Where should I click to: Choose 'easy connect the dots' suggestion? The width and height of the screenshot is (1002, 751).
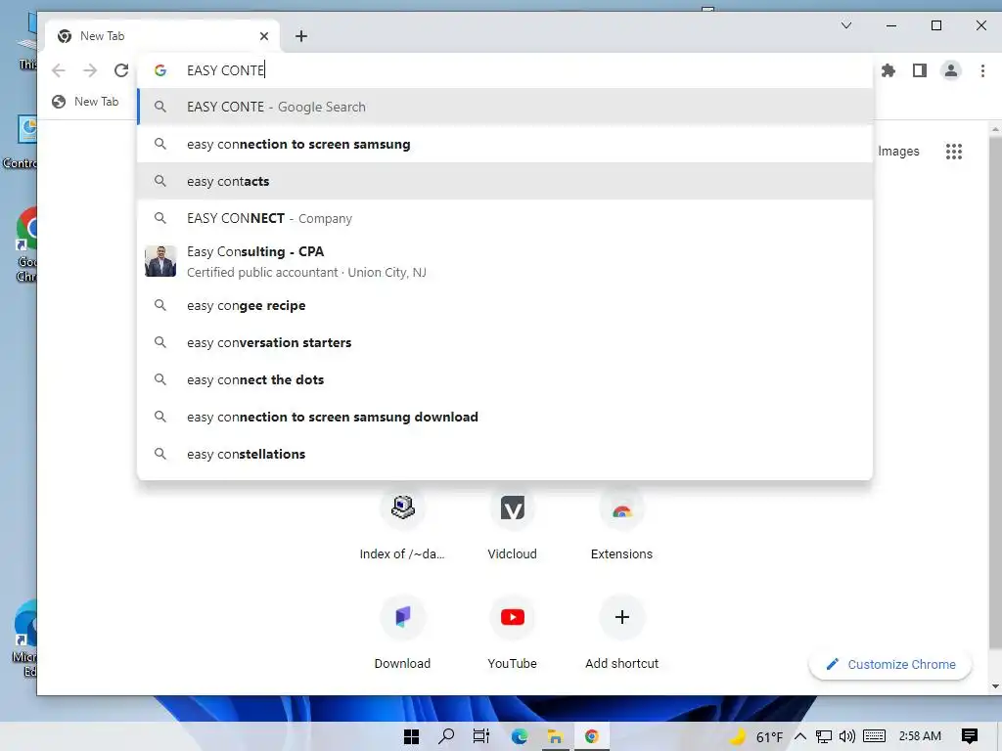(505, 380)
